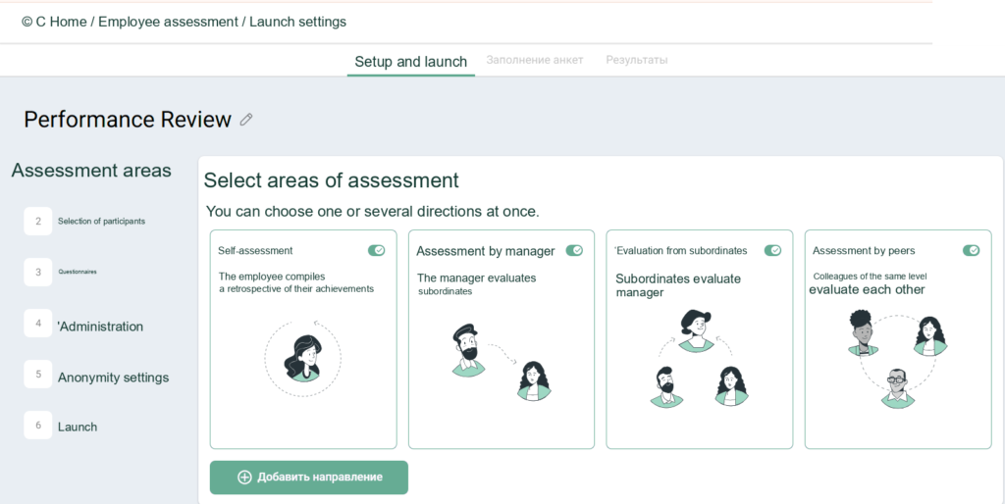Click the Assessment by manager illustration
The image size is (1005, 504).
tap(502, 363)
